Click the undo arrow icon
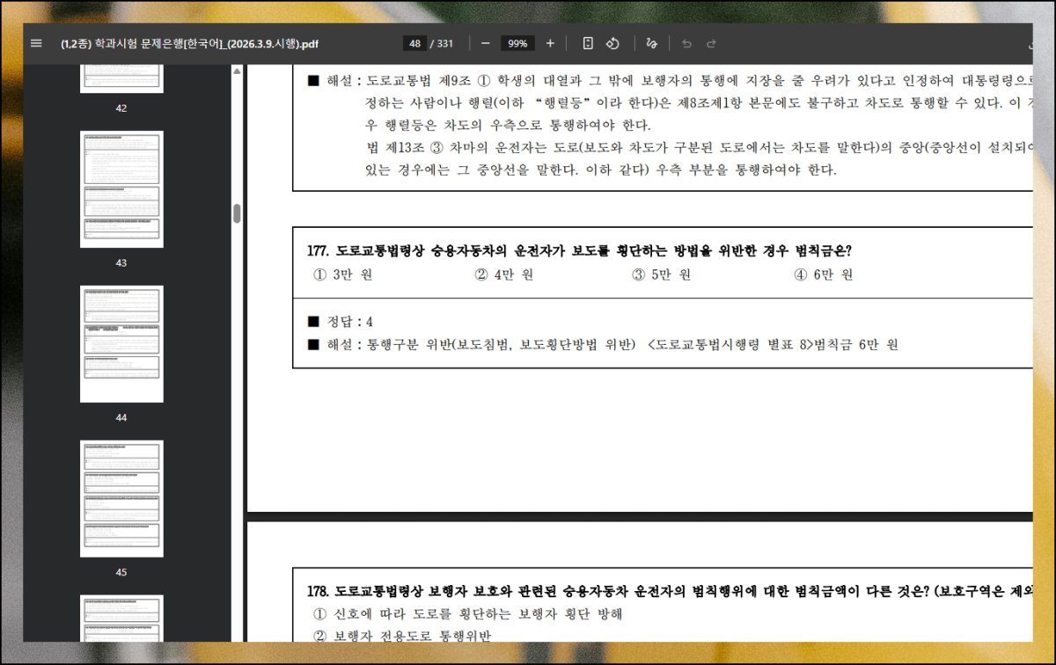This screenshot has height=665, width=1056. point(687,43)
